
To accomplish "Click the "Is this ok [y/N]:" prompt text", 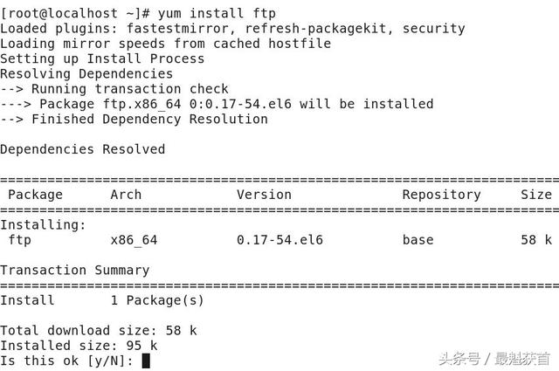I will pos(66,361).
